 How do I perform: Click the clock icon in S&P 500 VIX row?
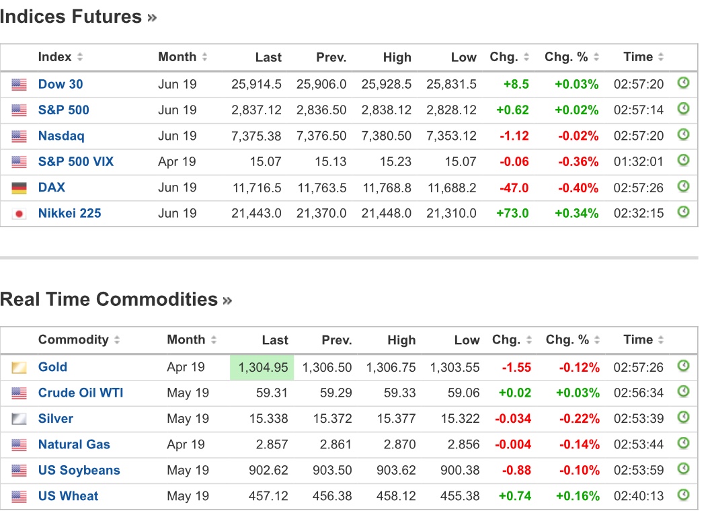point(683,161)
